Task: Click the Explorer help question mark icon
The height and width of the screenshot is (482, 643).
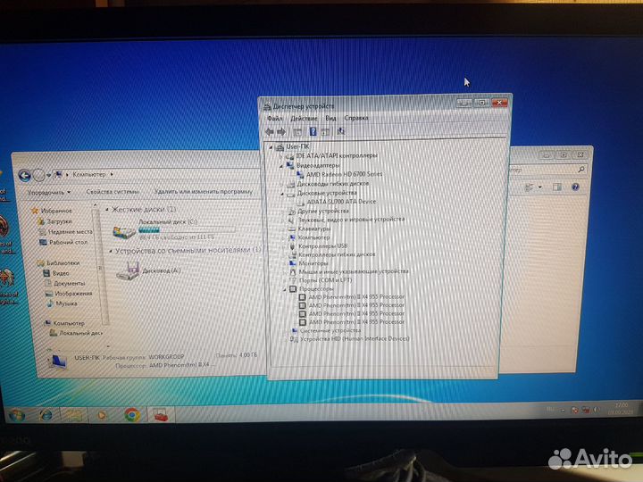Action: pyautogui.click(x=575, y=187)
